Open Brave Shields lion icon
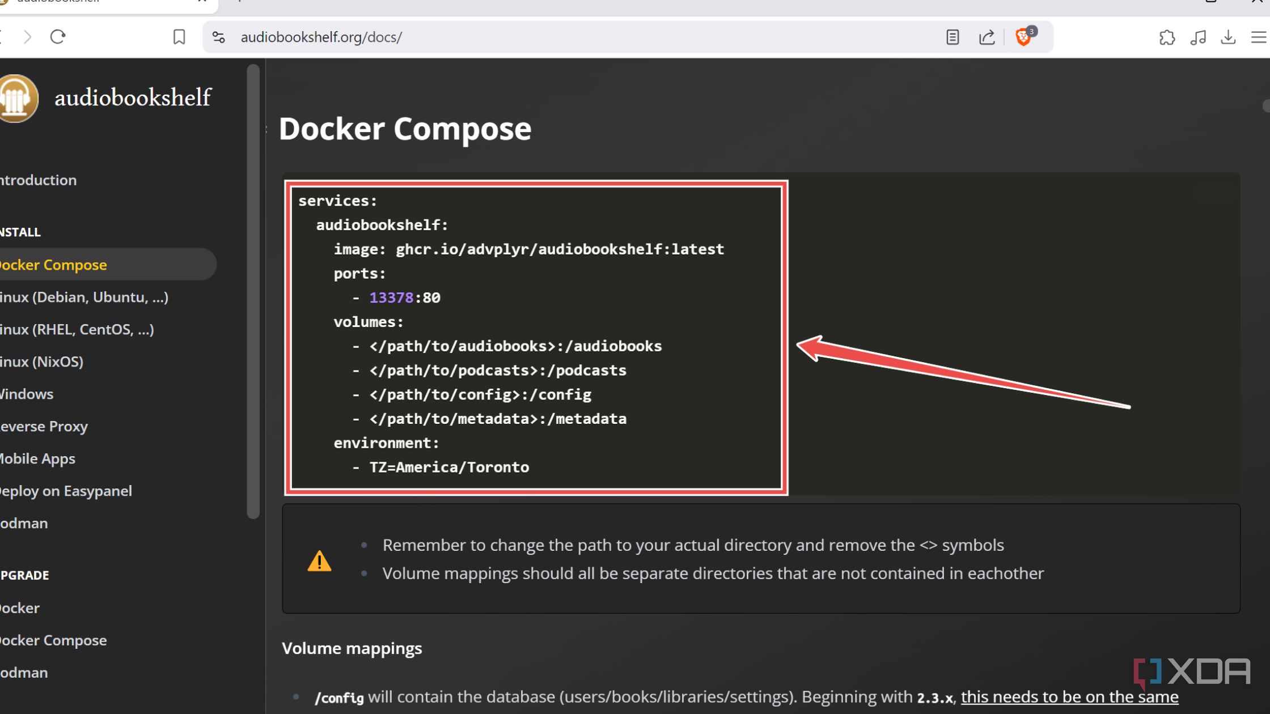The width and height of the screenshot is (1270, 714). pyautogui.click(x=1024, y=37)
